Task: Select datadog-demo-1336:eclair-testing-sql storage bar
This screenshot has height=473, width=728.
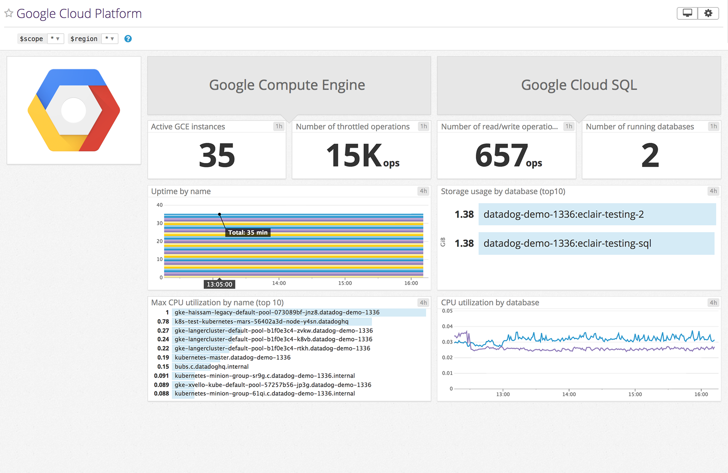Action: point(596,243)
